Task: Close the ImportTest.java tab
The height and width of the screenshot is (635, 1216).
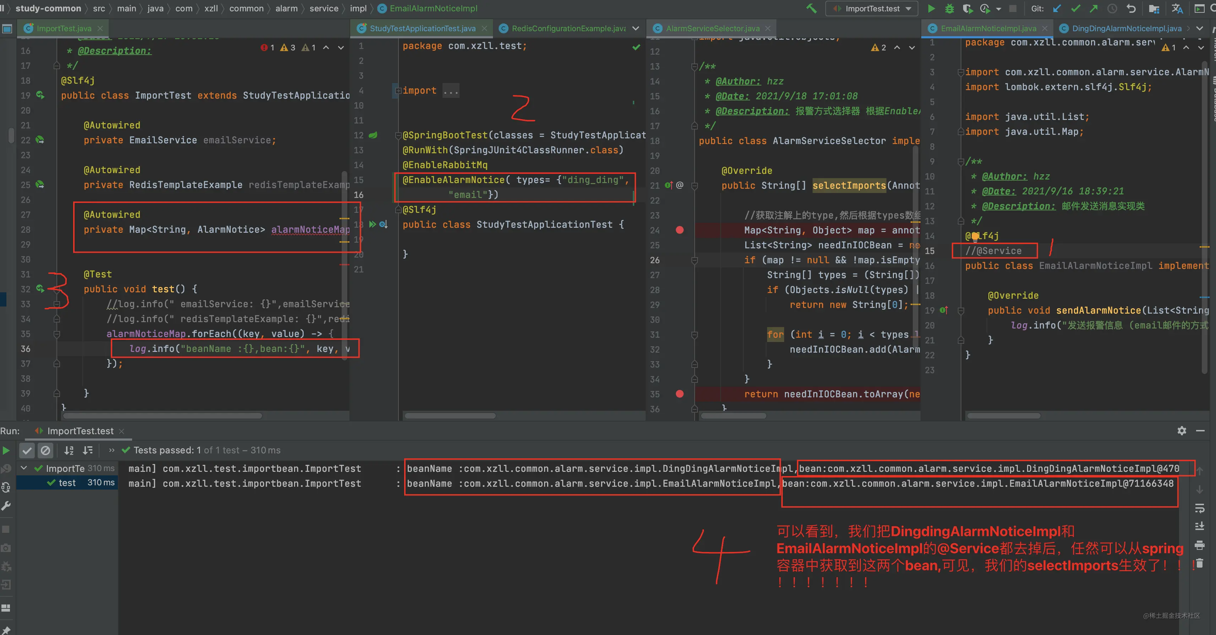Action: (100, 28)
